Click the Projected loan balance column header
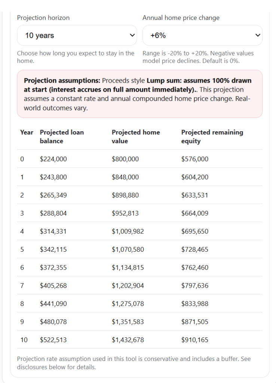 pos(62,137)
